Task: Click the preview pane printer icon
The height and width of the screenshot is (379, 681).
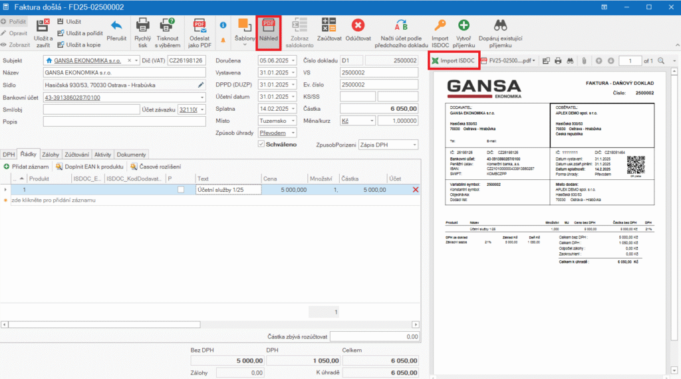Action: tap(558, 60)
